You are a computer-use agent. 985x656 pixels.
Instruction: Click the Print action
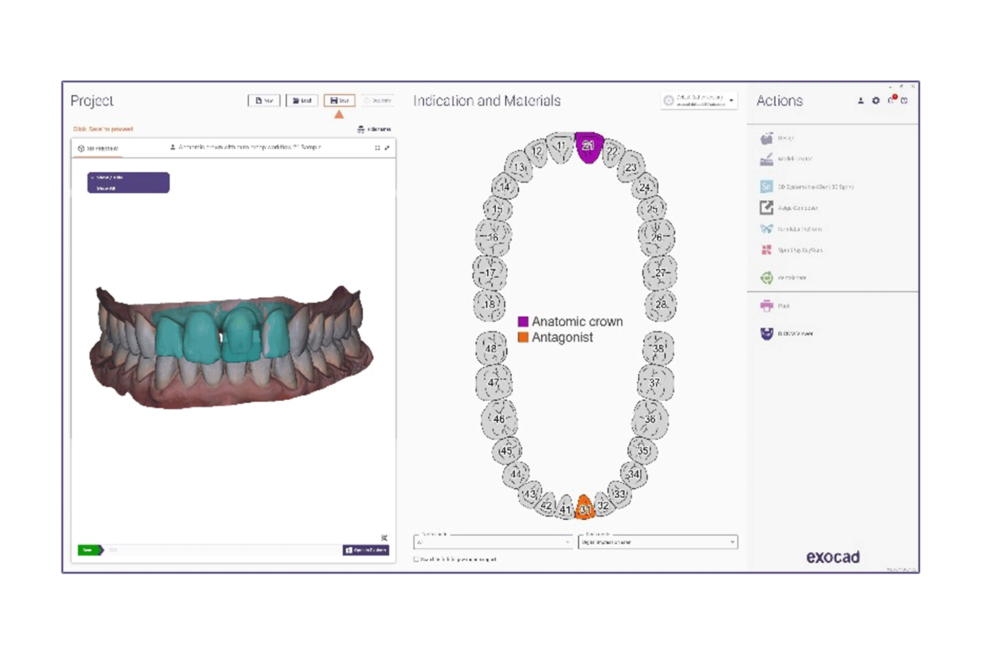tap(775, 306)
